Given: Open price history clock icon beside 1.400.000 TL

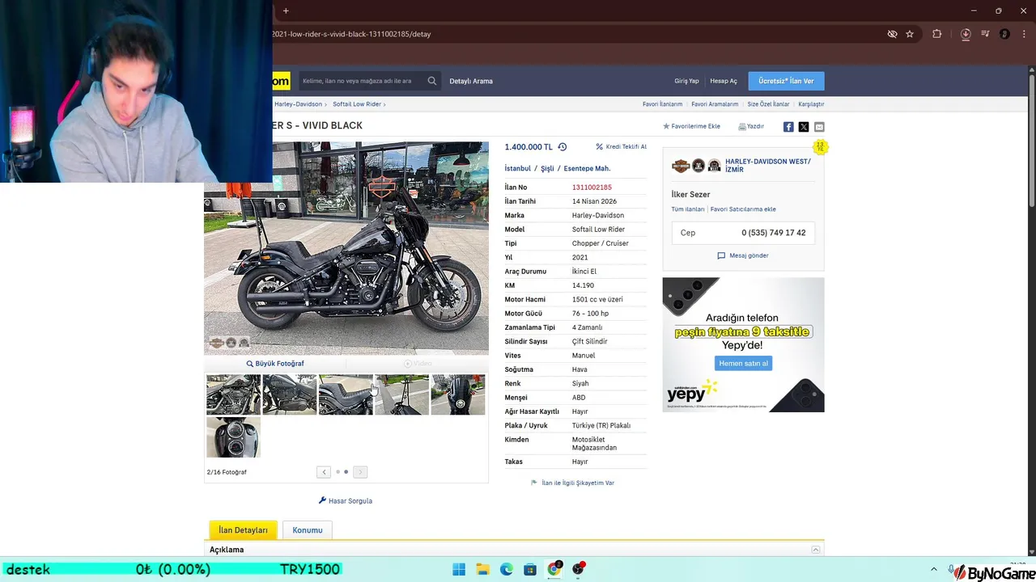Looking at the screenshot, I should 563,147.
